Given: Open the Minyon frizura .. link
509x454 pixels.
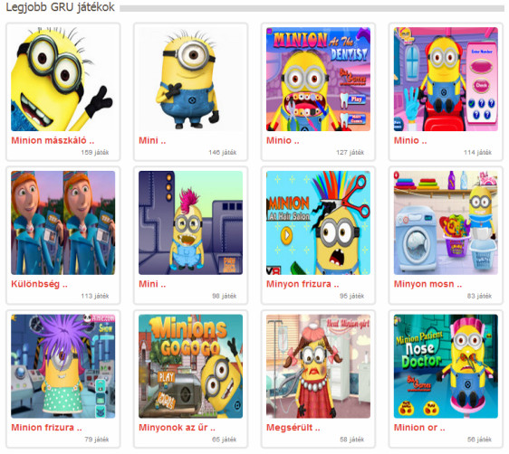Looking at the screenshot, I should tap(303, 284).
